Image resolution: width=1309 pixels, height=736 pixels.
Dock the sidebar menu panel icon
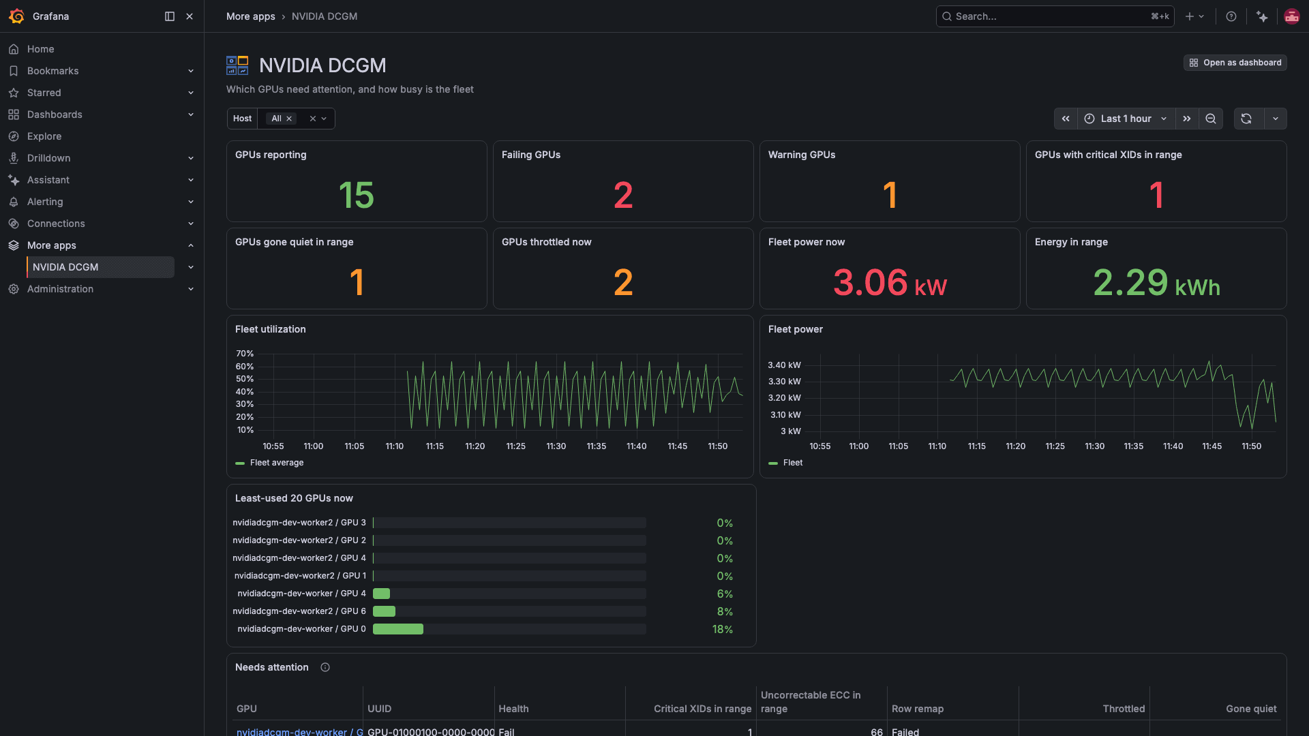pos(170,16)
